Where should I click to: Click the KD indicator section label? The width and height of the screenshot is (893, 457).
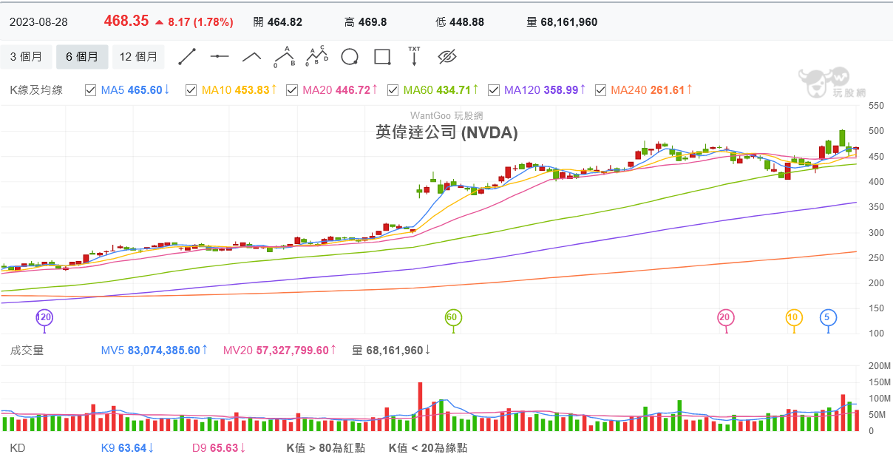[x=17, y=448]
